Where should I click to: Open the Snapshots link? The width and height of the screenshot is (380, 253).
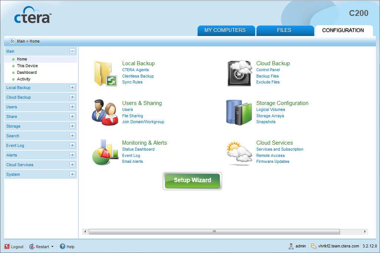tap(266, 122)
